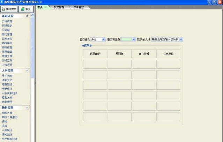
Task: Collapse the 物料管理 sidebar group
Action: [x=27, y=107]
